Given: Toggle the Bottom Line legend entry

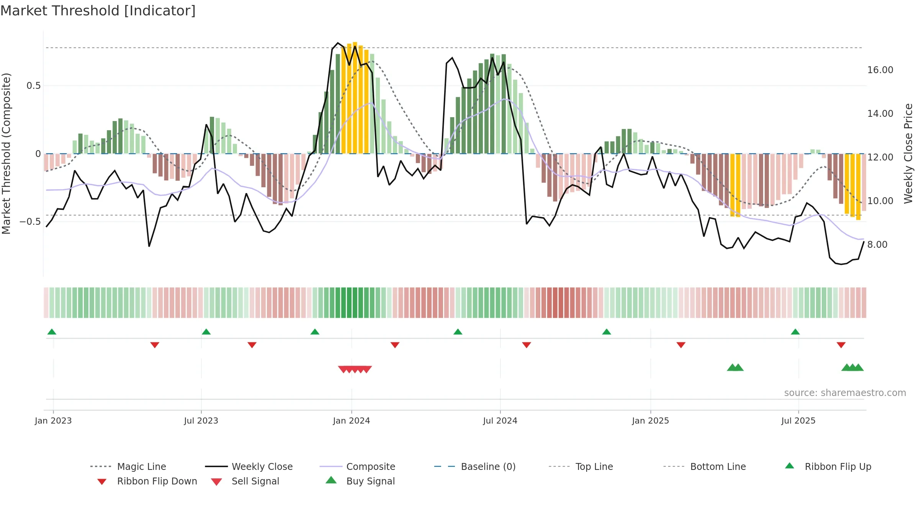Looking at the screenshot, I should 705,466.
